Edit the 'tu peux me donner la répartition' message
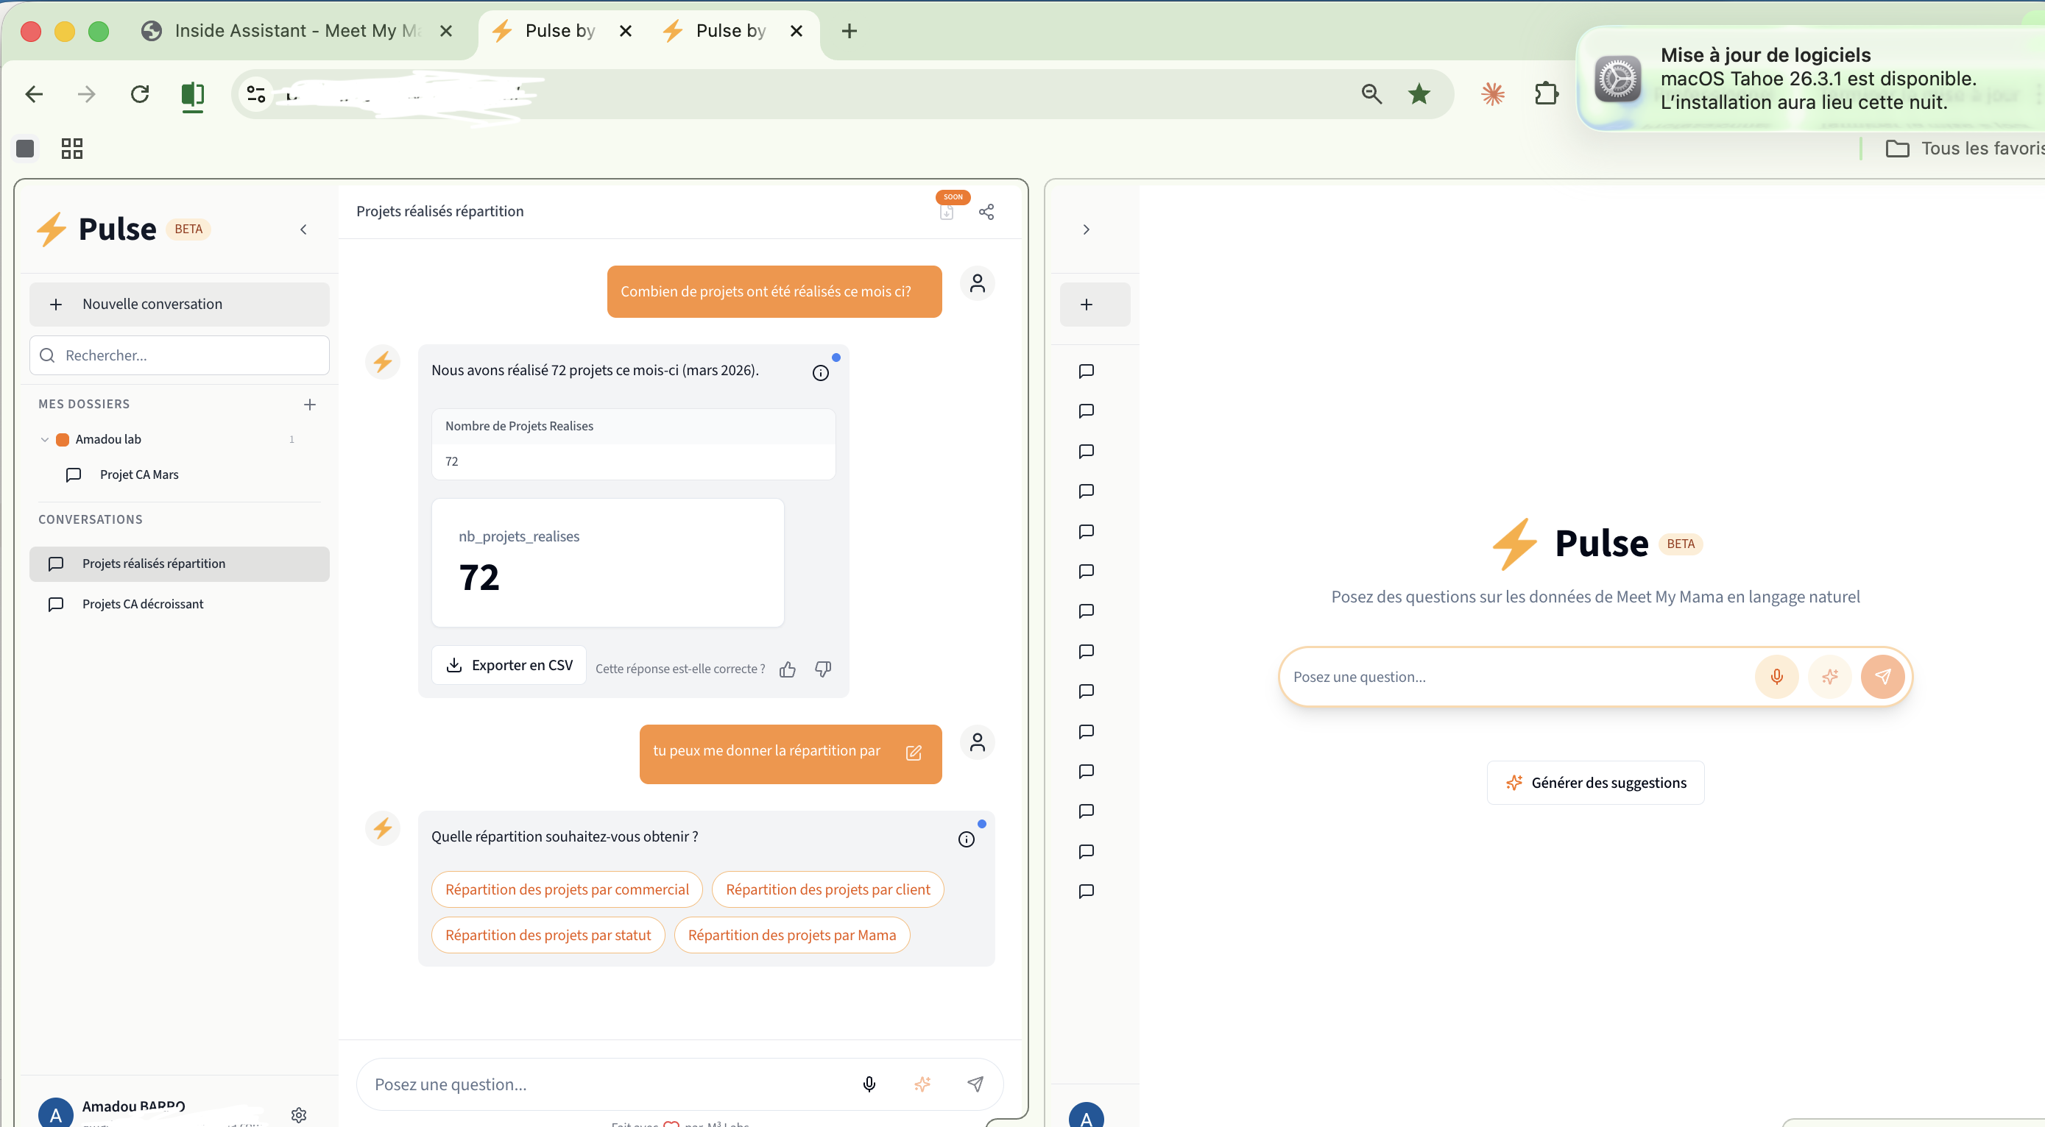The image size is (2045, 1127). click(x=914, y=753)
